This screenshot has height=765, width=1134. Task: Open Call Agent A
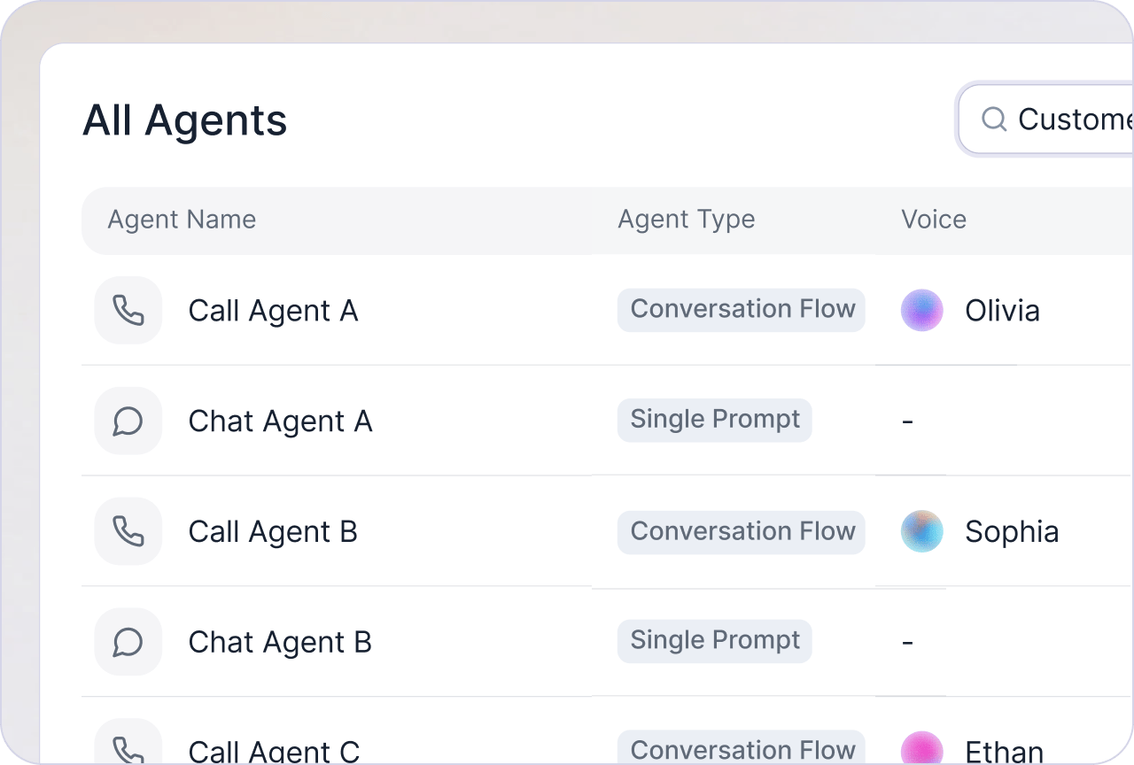click(273, 311)
